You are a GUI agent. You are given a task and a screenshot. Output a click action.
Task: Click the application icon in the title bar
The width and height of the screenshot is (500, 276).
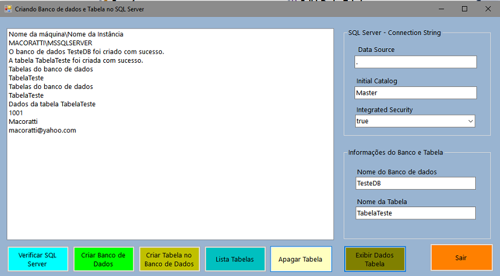(8, 9)
